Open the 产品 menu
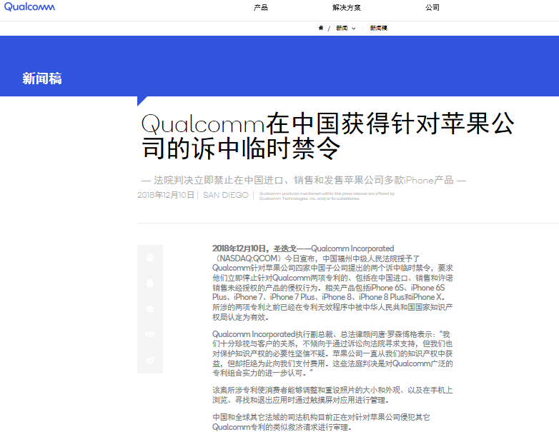 (261, 7)
